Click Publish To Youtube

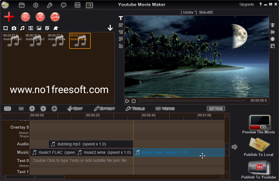(x=259, y=170)
